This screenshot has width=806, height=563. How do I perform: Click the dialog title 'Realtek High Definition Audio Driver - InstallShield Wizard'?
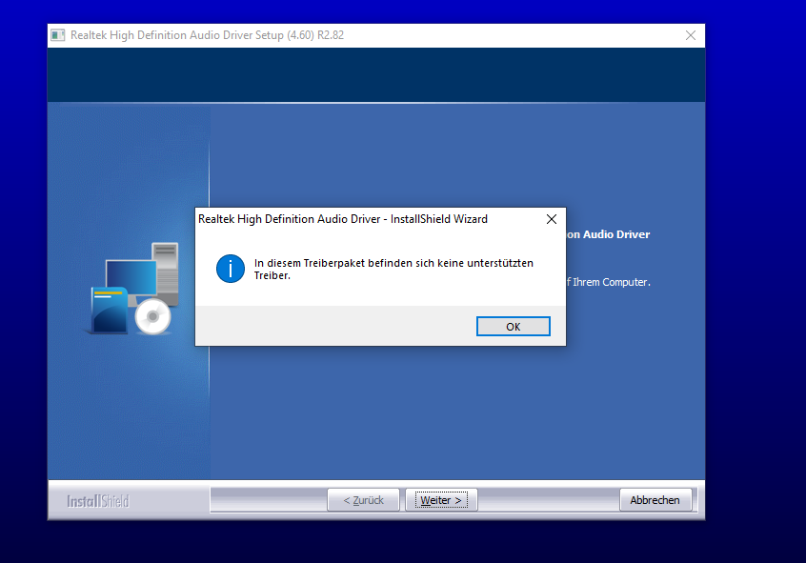[x=343, y=219]
